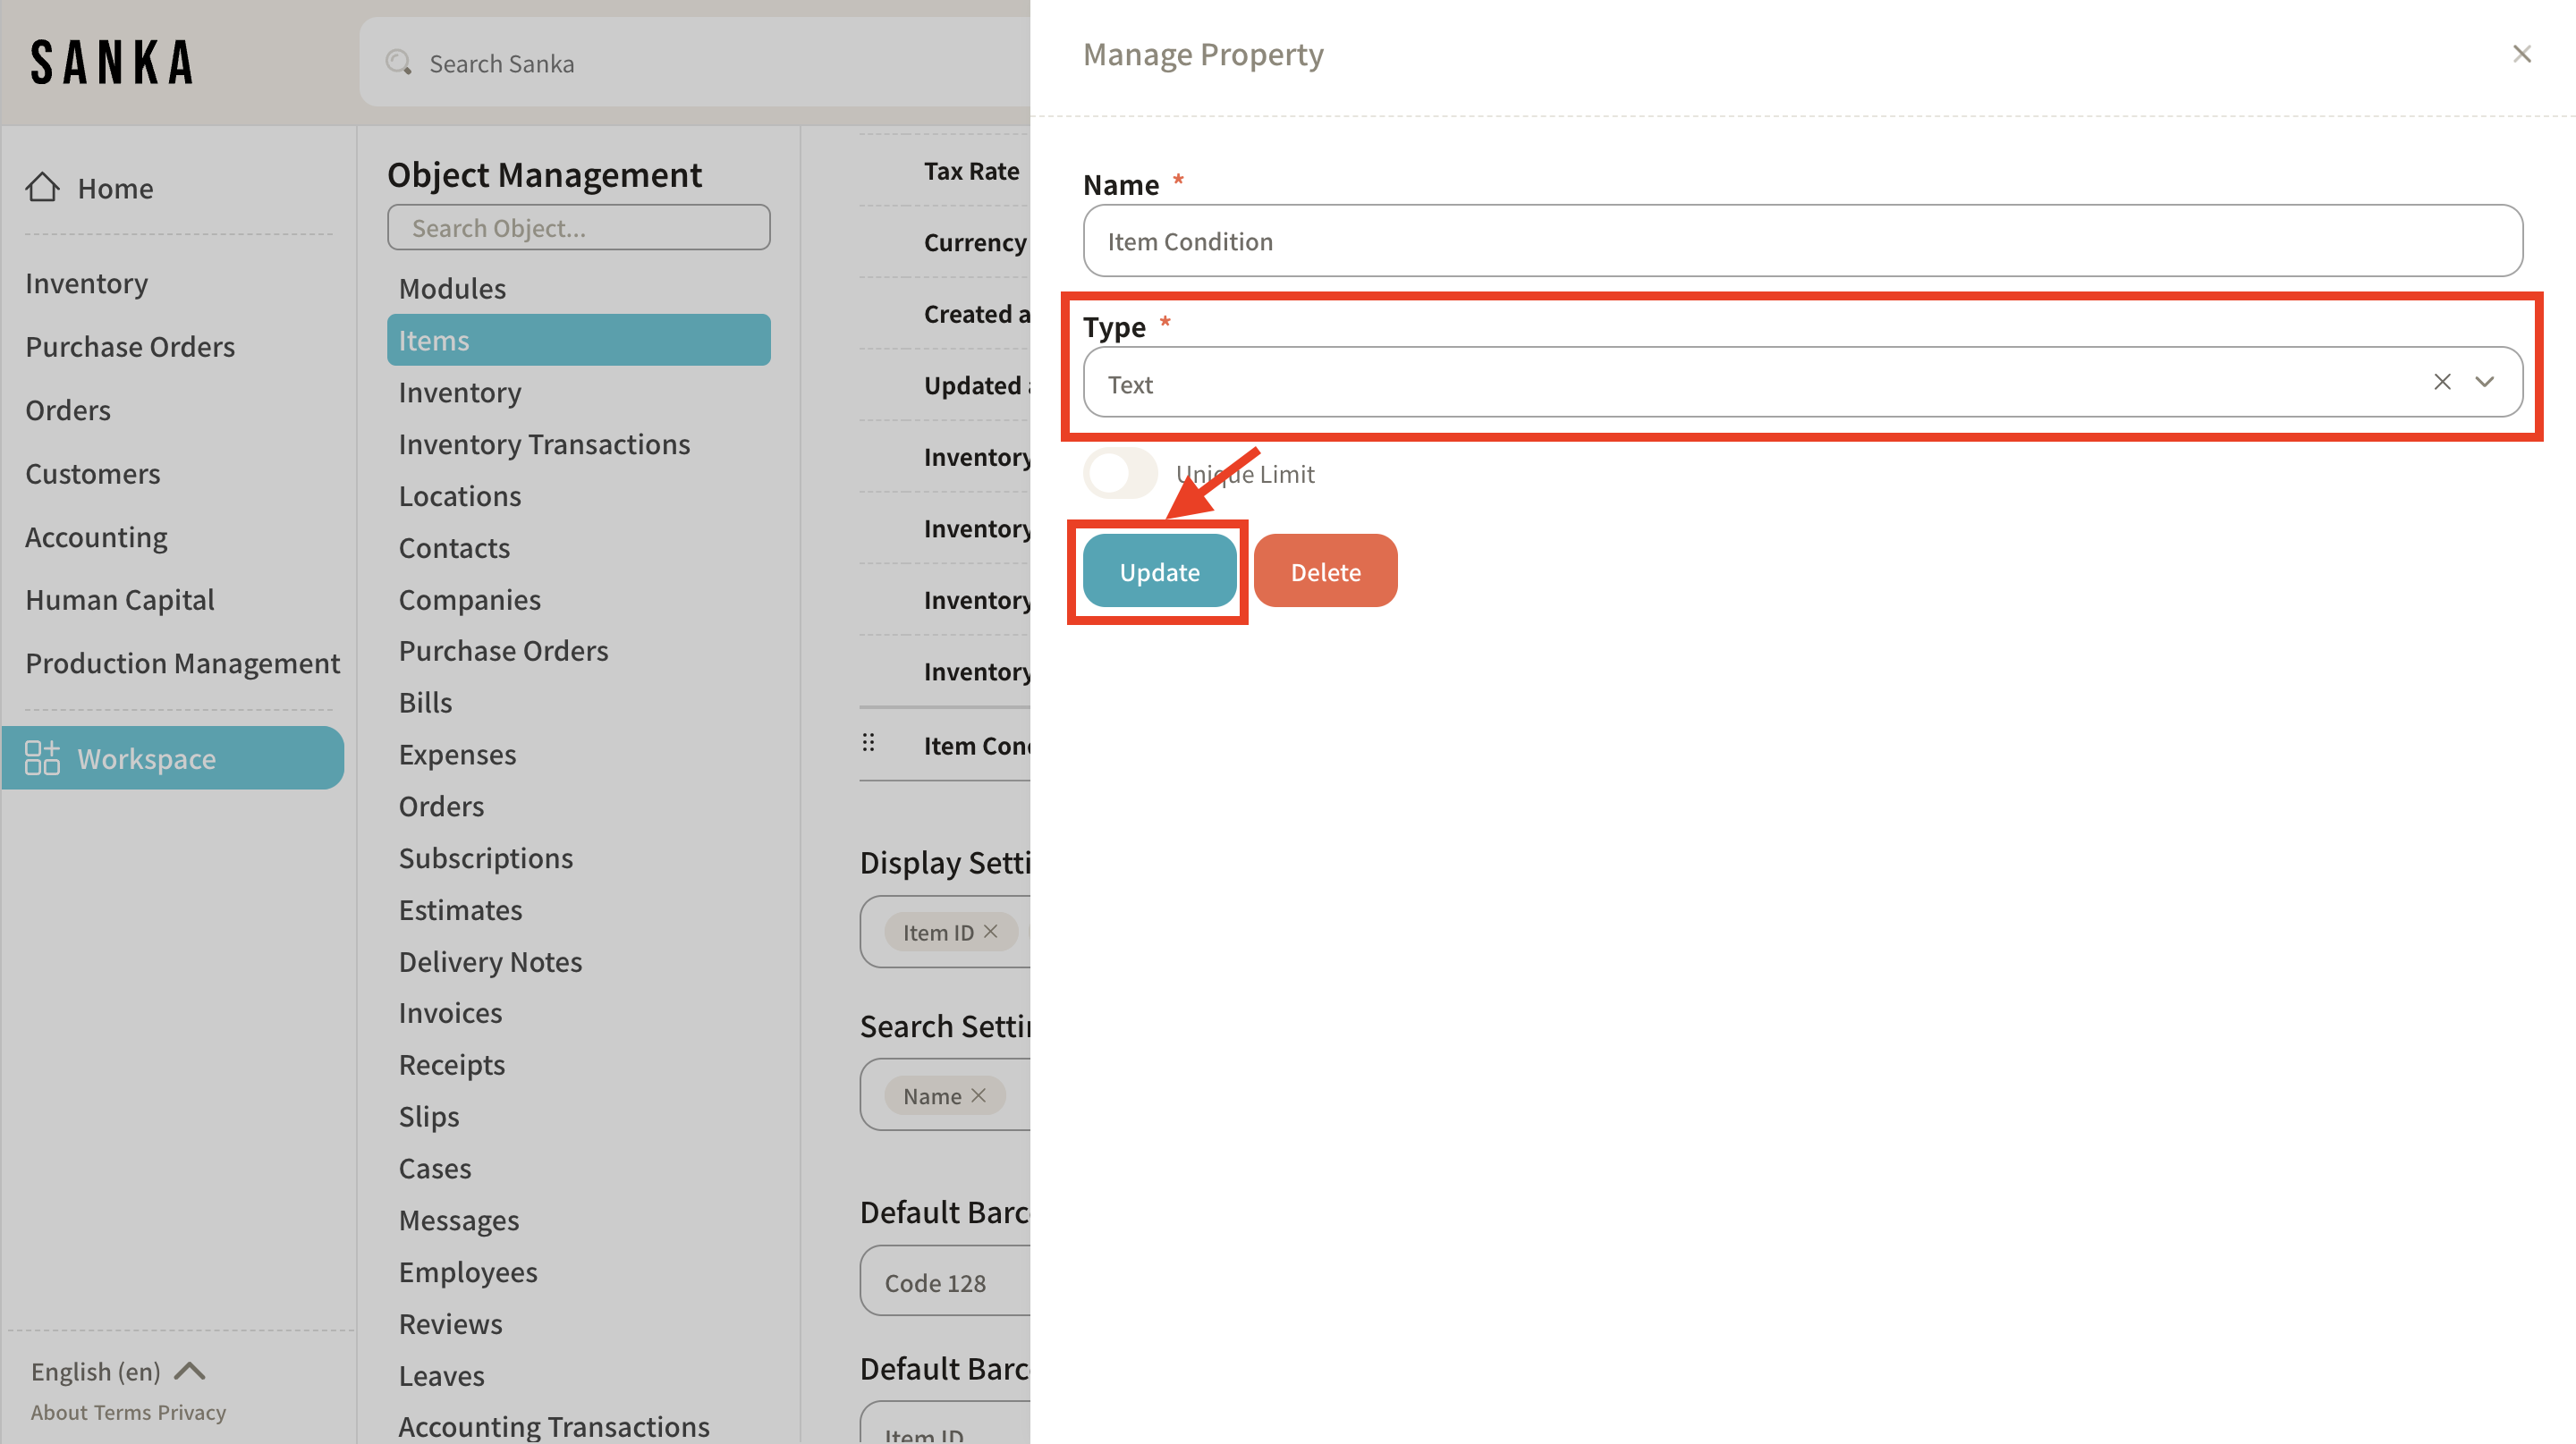Click the Privacy link
The width and height of the screenshot is (2576, 1444).
point(192,1411)
